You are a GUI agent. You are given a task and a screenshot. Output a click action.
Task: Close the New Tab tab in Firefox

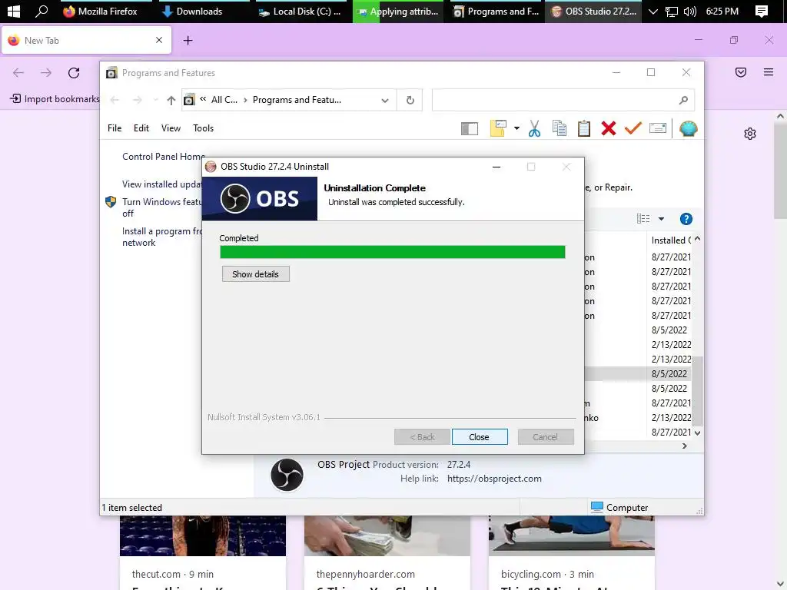pos(159,40)
